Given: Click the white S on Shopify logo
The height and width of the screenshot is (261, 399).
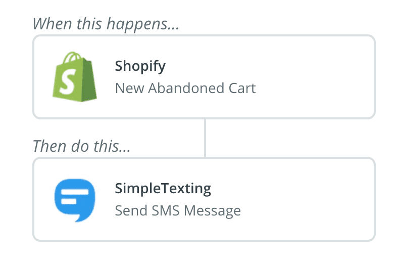Looking at the screenshot, I should tap(68, 81).
